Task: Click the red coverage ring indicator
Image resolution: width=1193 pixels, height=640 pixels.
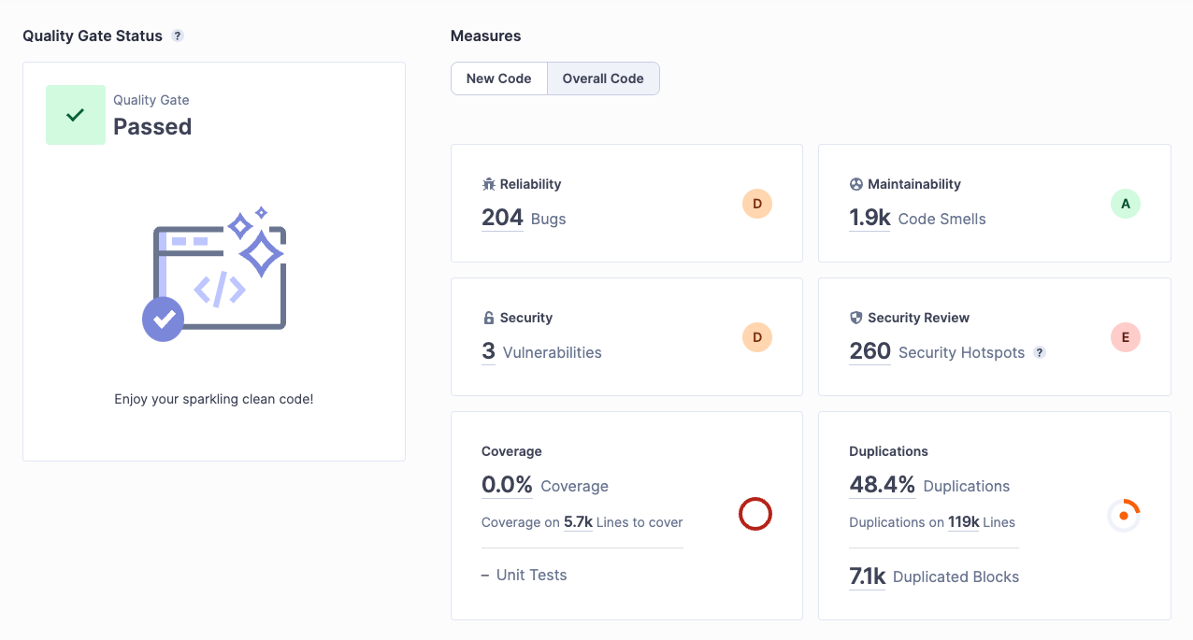Action: (755, 514)
